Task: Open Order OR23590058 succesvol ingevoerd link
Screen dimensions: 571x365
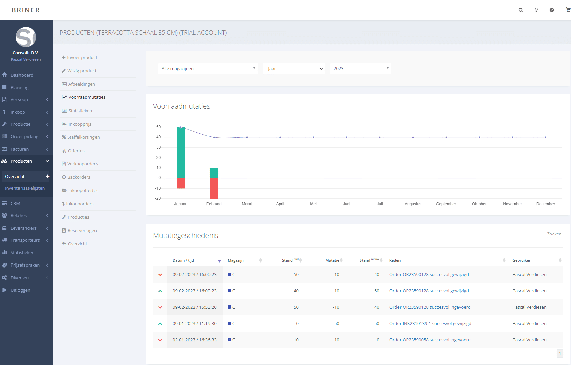Action: (x=430, y=340)
